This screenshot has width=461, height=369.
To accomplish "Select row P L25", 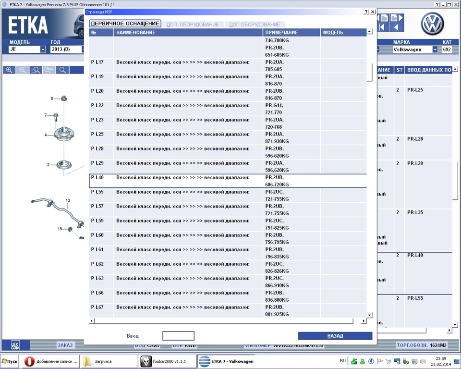I will (228, 138).
